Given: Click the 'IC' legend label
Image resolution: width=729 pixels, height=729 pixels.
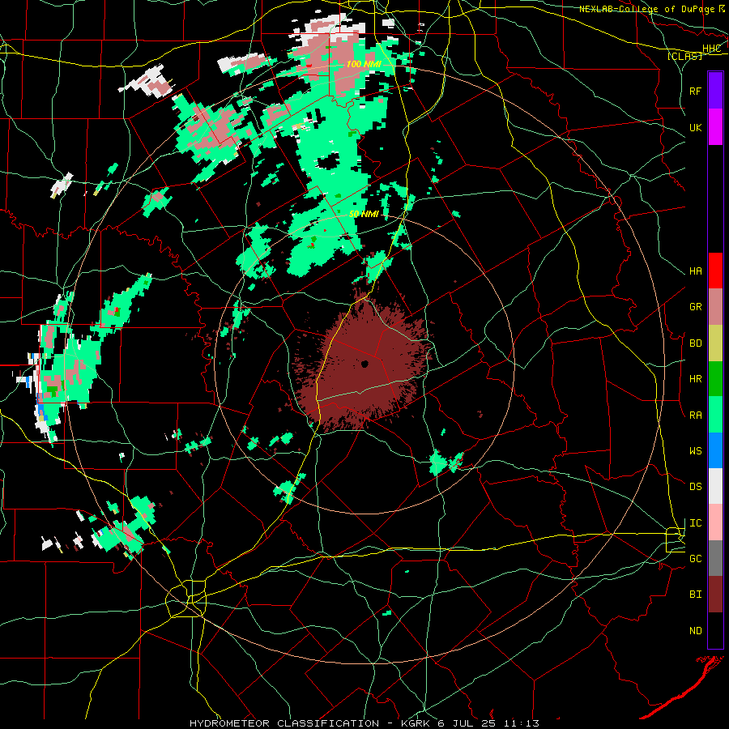Looking at the screenshot, I should pyautogui.click(x=696, y=523).
